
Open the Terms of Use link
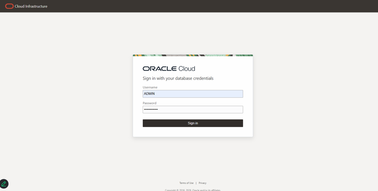tap(186, 183)
